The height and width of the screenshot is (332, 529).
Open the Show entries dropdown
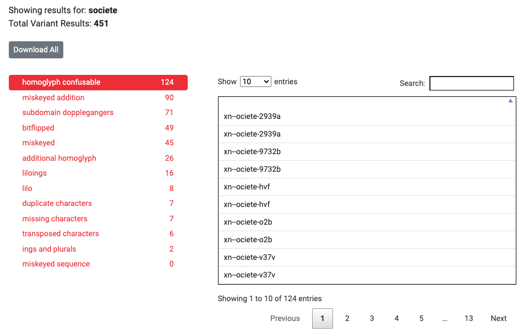click(255, 81)
